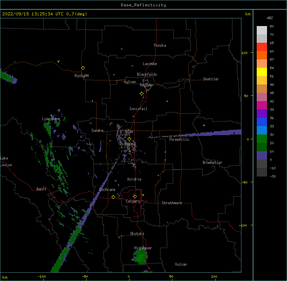Click the yellow v marker east of Calgary
This screenshot has height=281, width=287.
click(143, 195)
